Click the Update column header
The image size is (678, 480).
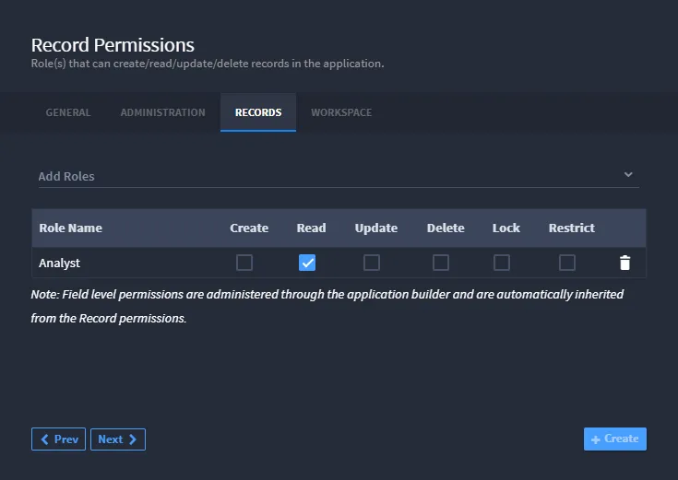[x=376, y=228]
